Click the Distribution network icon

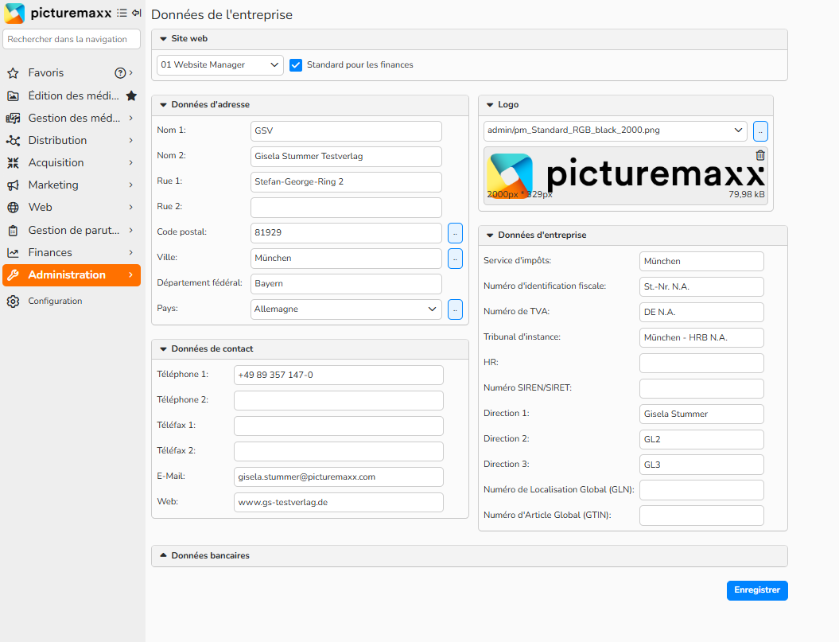point(14,140)
